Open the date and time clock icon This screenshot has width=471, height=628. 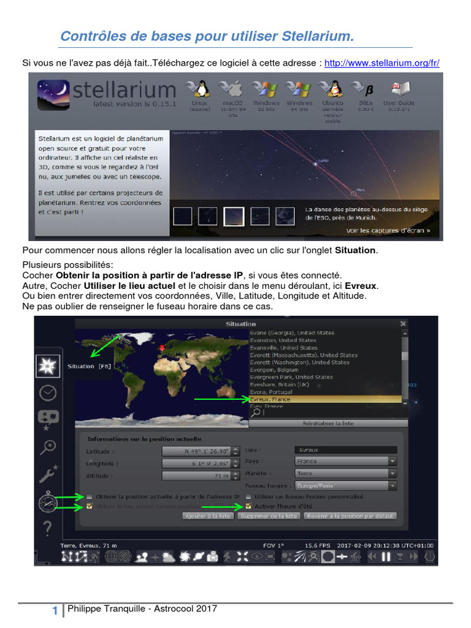pos(48,393)
